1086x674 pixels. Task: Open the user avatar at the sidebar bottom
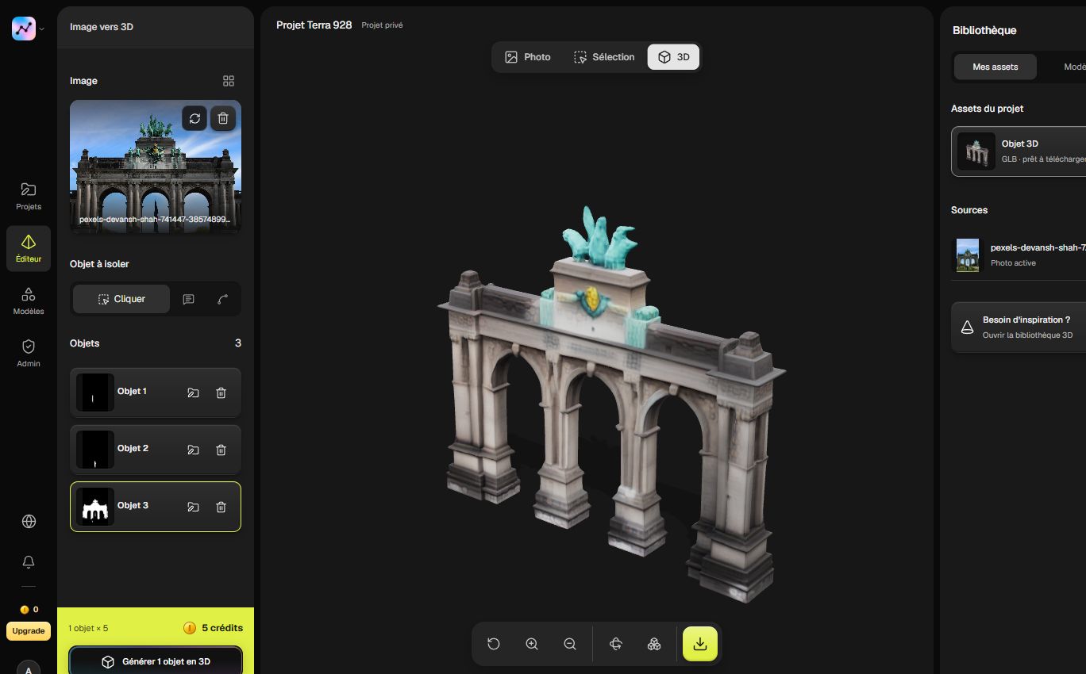coord(29,668)
